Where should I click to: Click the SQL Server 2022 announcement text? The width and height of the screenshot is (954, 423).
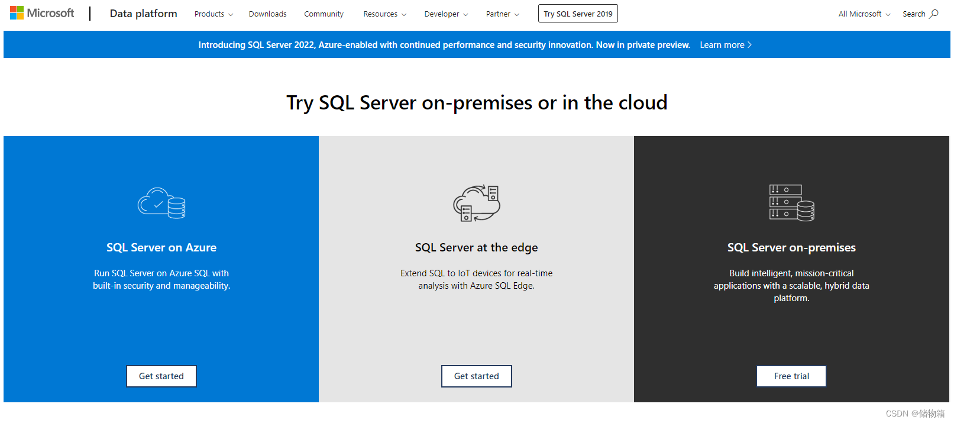coord(444,45)
